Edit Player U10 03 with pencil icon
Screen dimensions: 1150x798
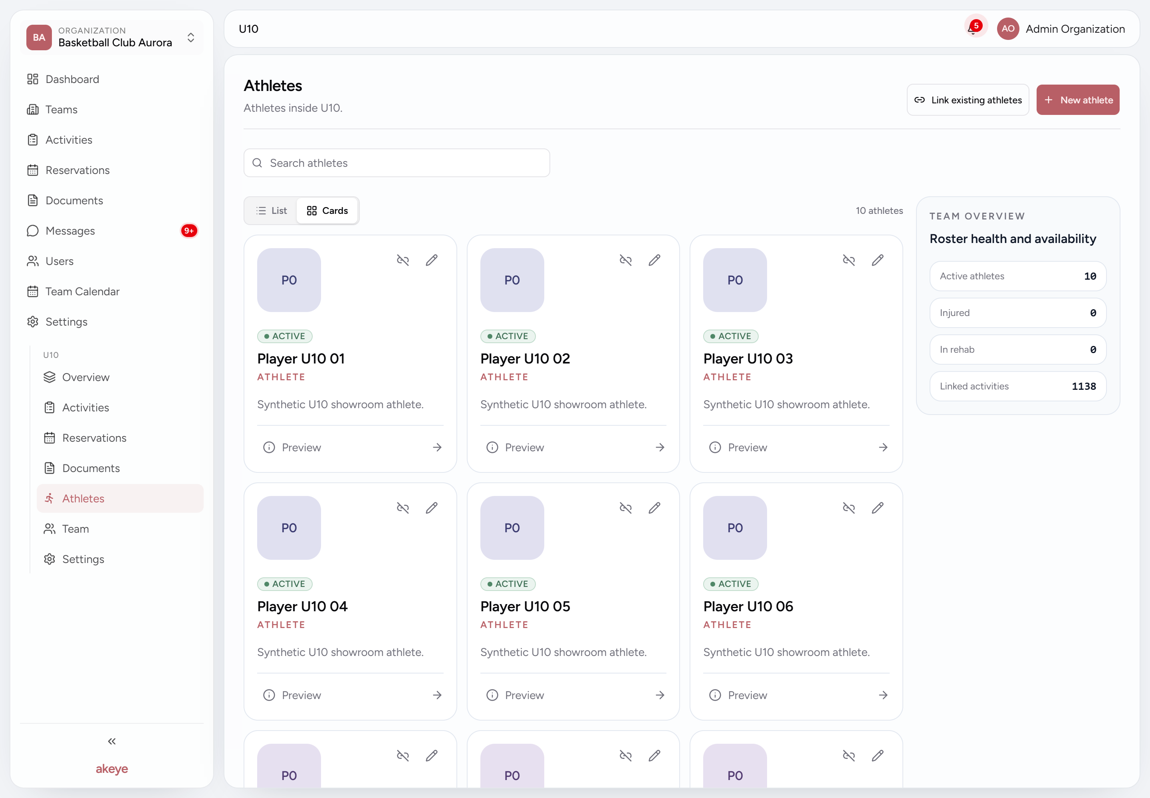point(878,260)
